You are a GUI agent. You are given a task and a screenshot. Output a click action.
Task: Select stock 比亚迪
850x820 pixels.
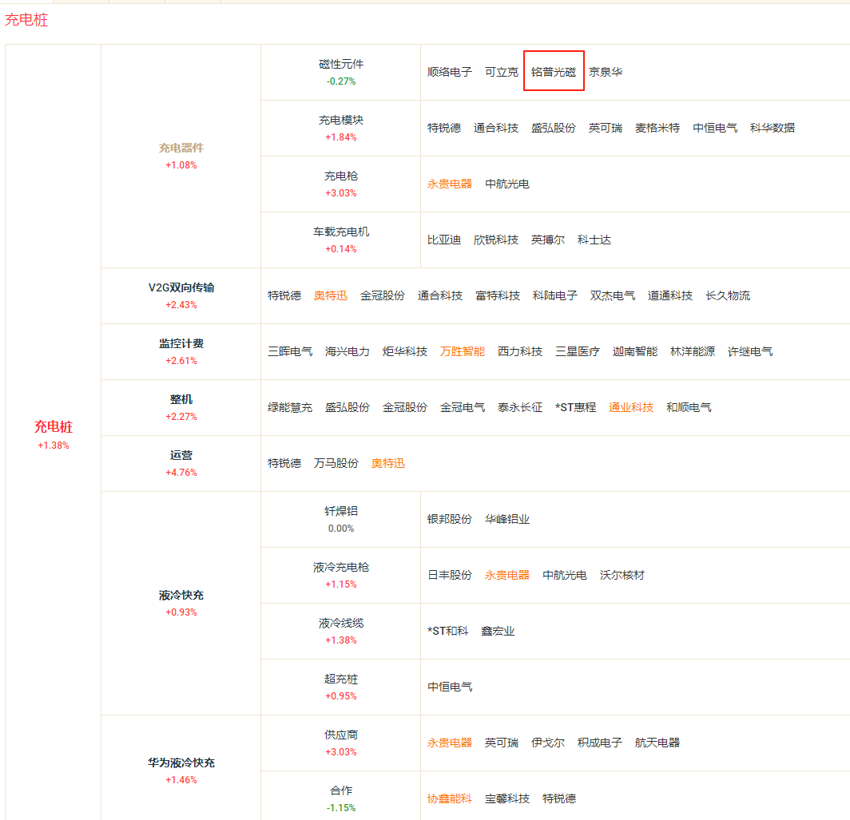[444, 240]
